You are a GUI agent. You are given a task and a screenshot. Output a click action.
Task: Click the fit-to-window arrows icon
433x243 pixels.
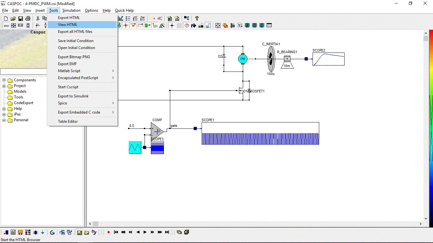13,25
